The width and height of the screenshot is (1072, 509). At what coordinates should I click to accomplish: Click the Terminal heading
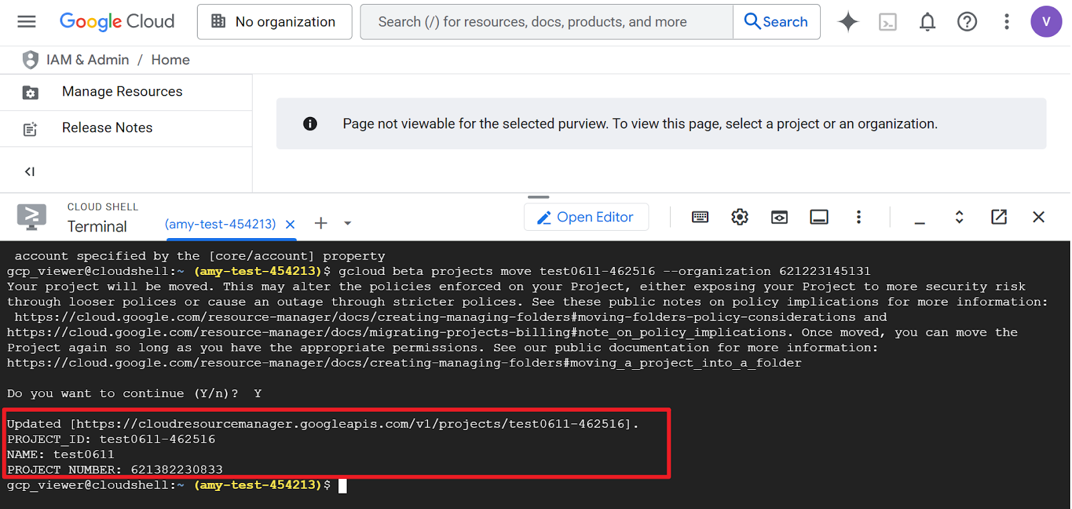pos(97,227)
